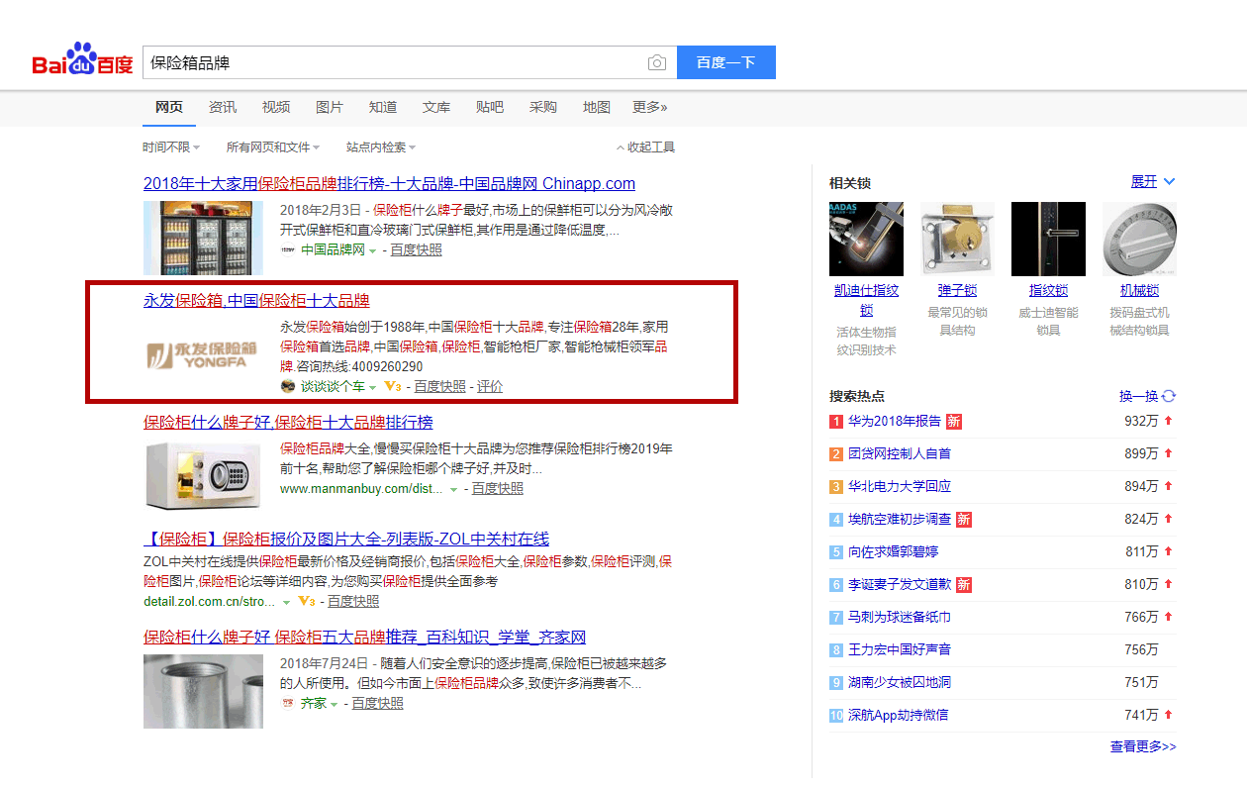Click the 新 badge beside 李诞妻子发文道歉
This screenshot has height=788, width=1247.
tap(963, 584)
